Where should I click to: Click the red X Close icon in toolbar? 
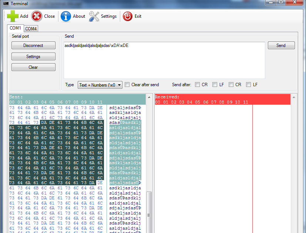[x=37, y=16]
